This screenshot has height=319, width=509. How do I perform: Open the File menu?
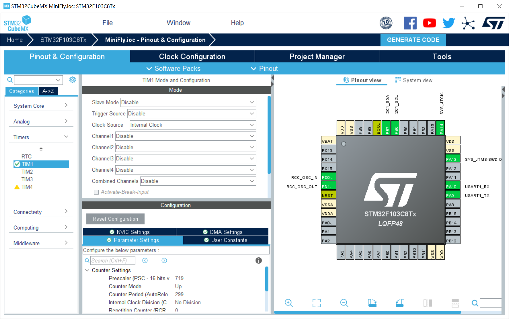coord(107,23)
